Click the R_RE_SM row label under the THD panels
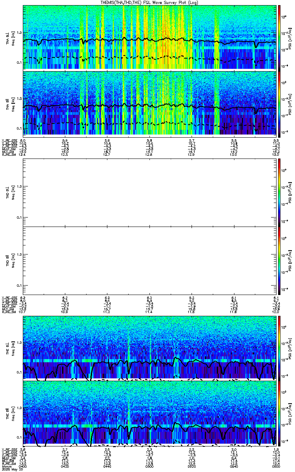Viewport: 295px width, 472px height. (8, 312)
